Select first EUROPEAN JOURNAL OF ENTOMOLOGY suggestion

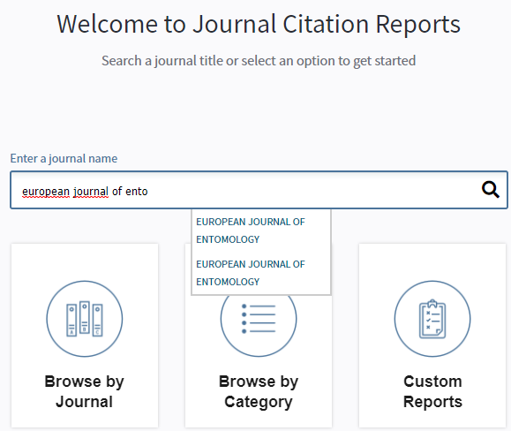[x=251, y=231]
